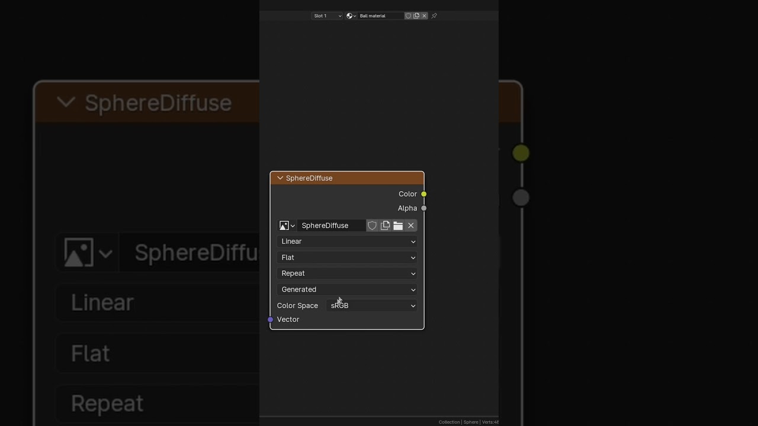Open the Flat projection dropdown
758x426 pixels.
(x=347, y=257)
